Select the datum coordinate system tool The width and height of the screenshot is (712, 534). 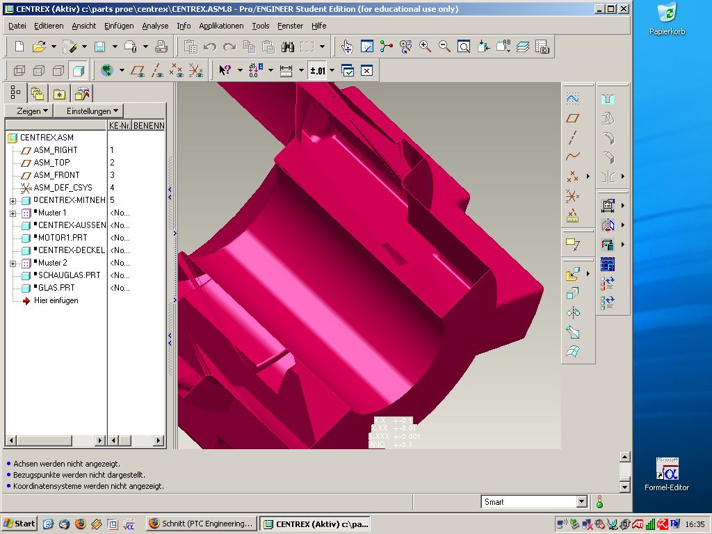pos(573,195)
